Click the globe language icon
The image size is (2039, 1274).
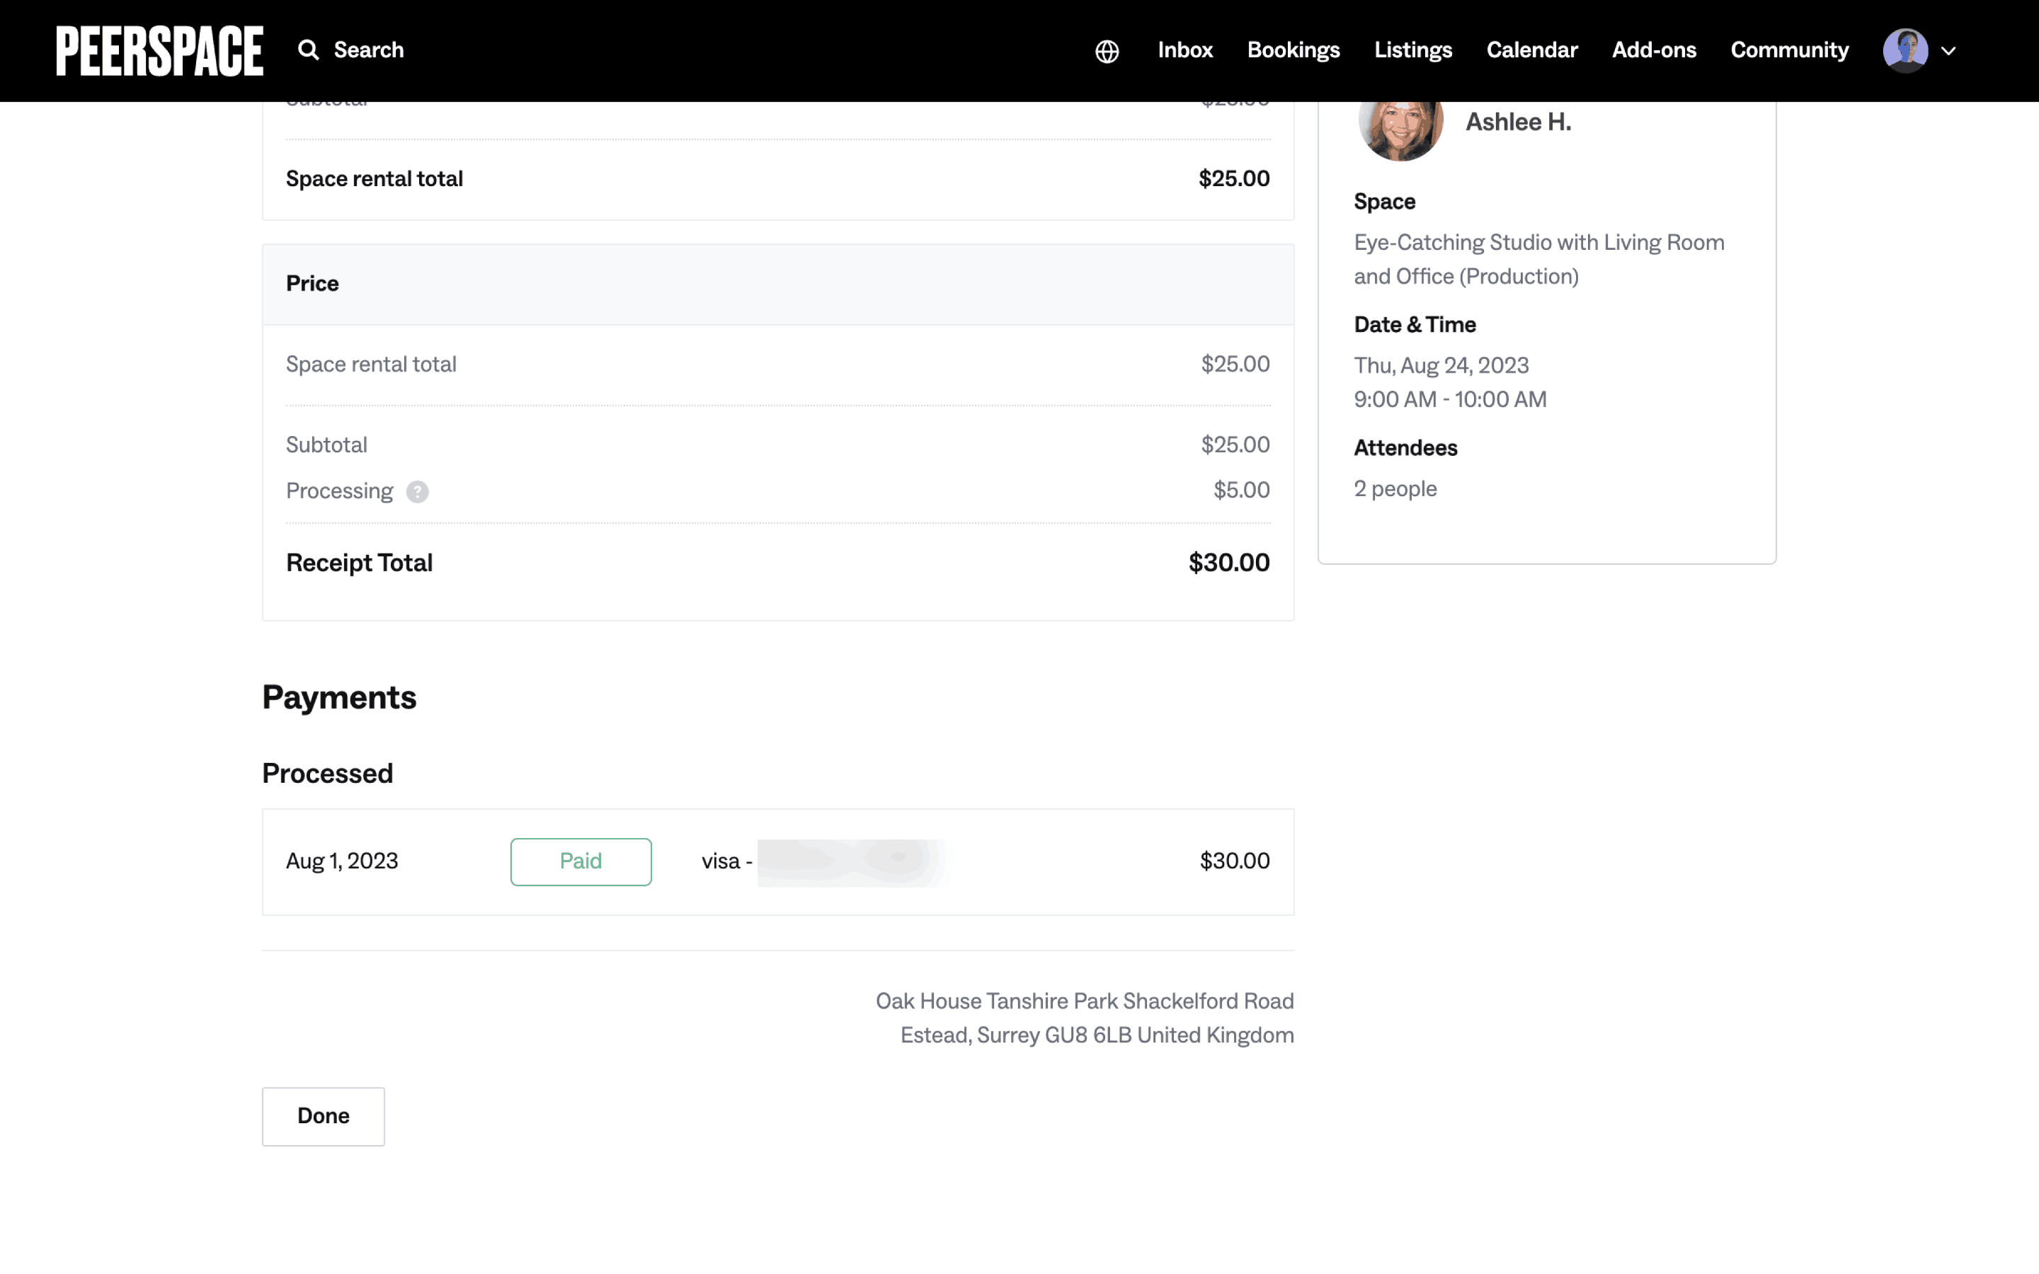coord(1107,50)
